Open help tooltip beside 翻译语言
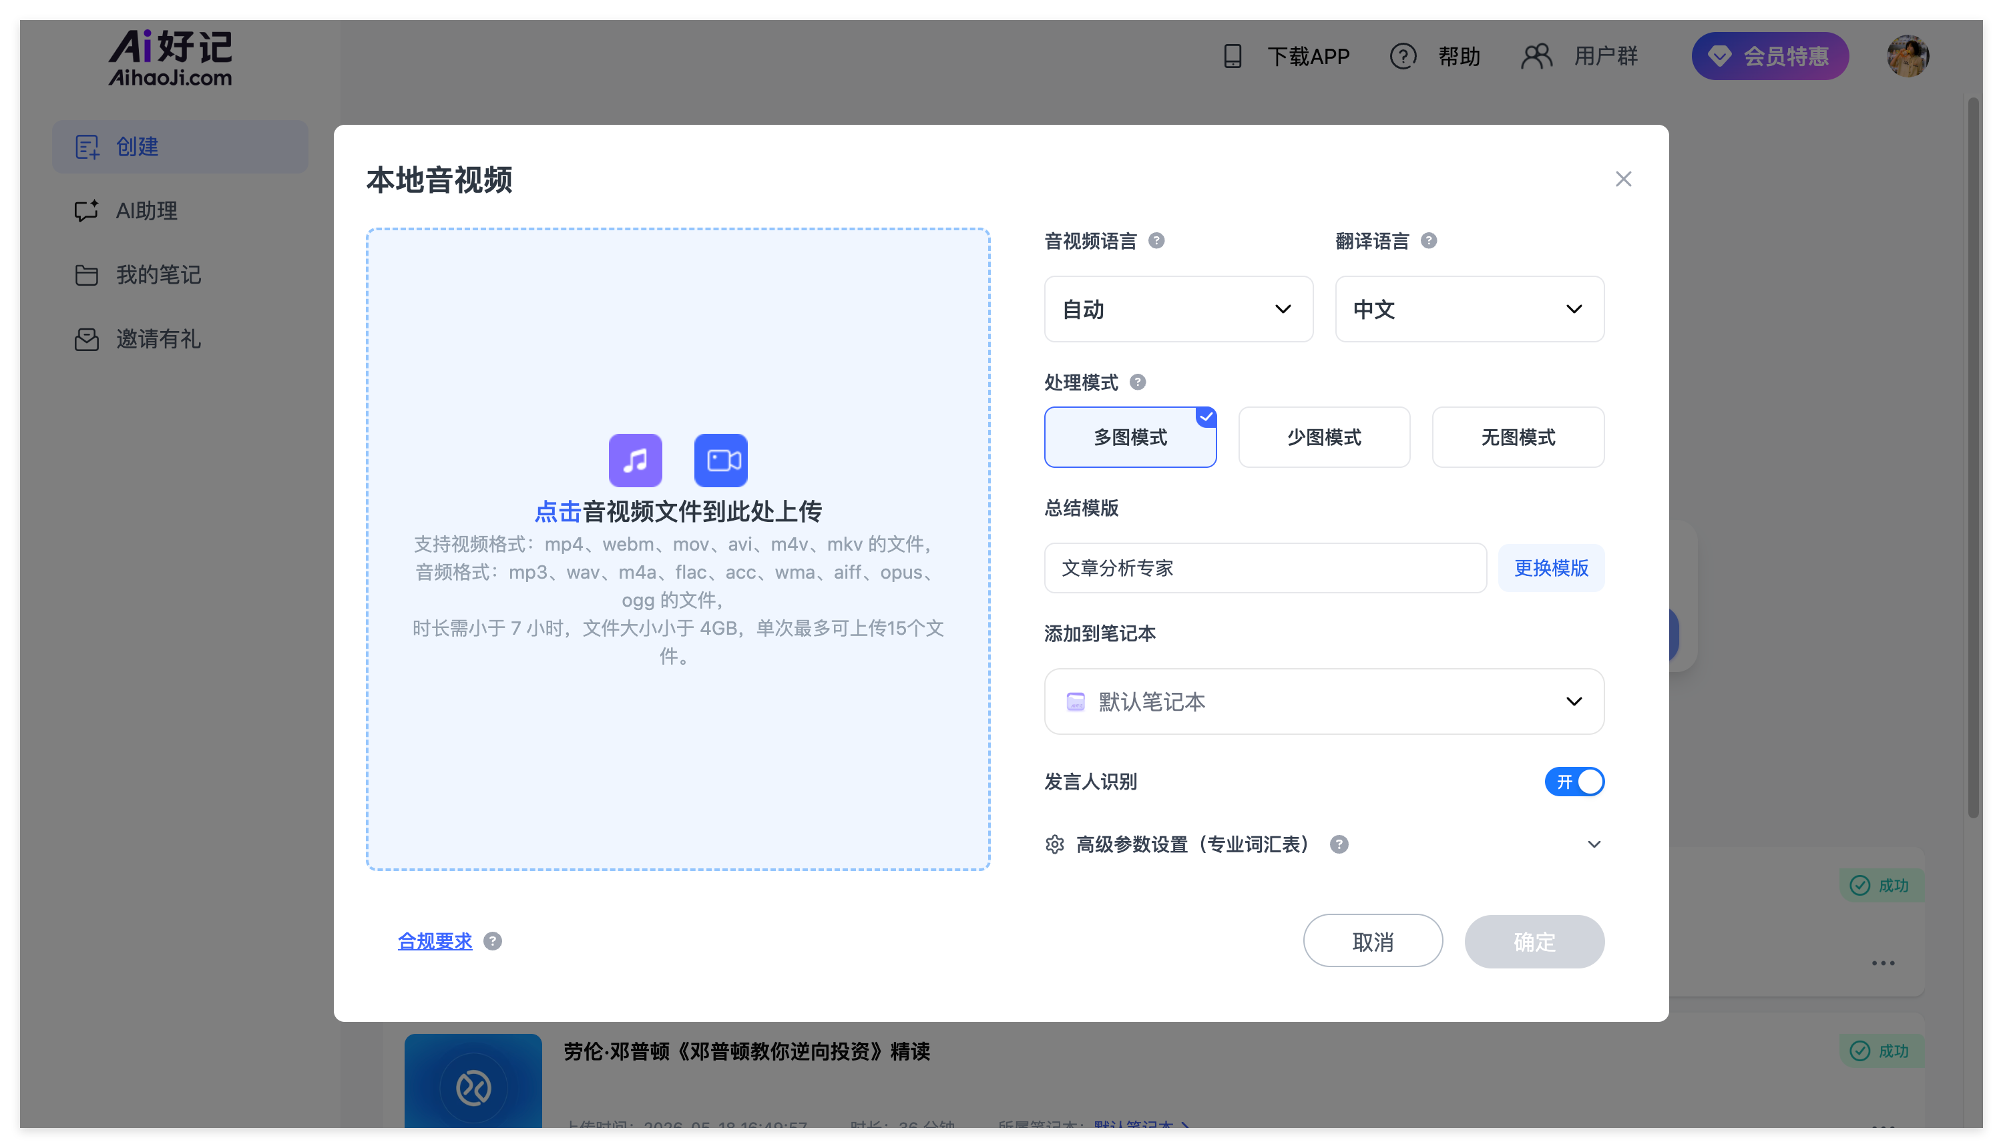The image size is (2003, 1148). pyautogui.click(x=1428, y=240)
